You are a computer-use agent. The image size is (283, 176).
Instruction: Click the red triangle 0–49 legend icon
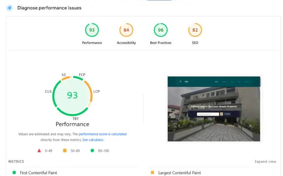39,151
